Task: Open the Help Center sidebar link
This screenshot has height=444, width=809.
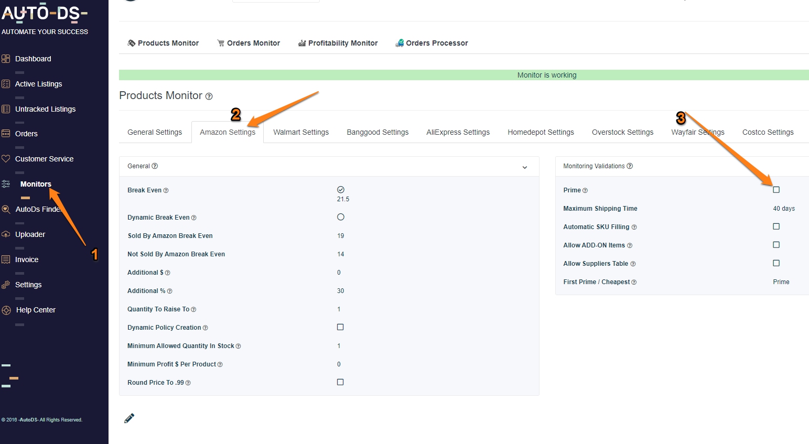Action: pyautogui.click(x=36, y=310)
